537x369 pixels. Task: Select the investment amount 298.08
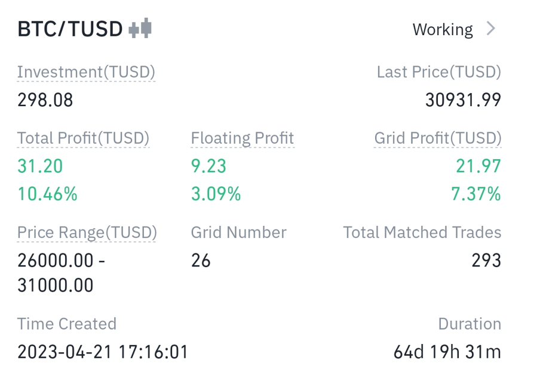[45, 100]
